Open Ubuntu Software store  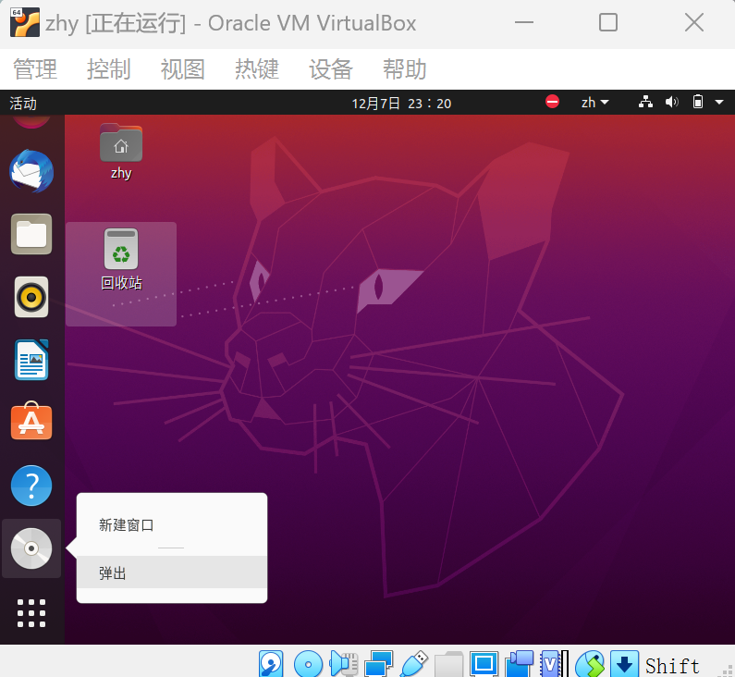[31, 421]
